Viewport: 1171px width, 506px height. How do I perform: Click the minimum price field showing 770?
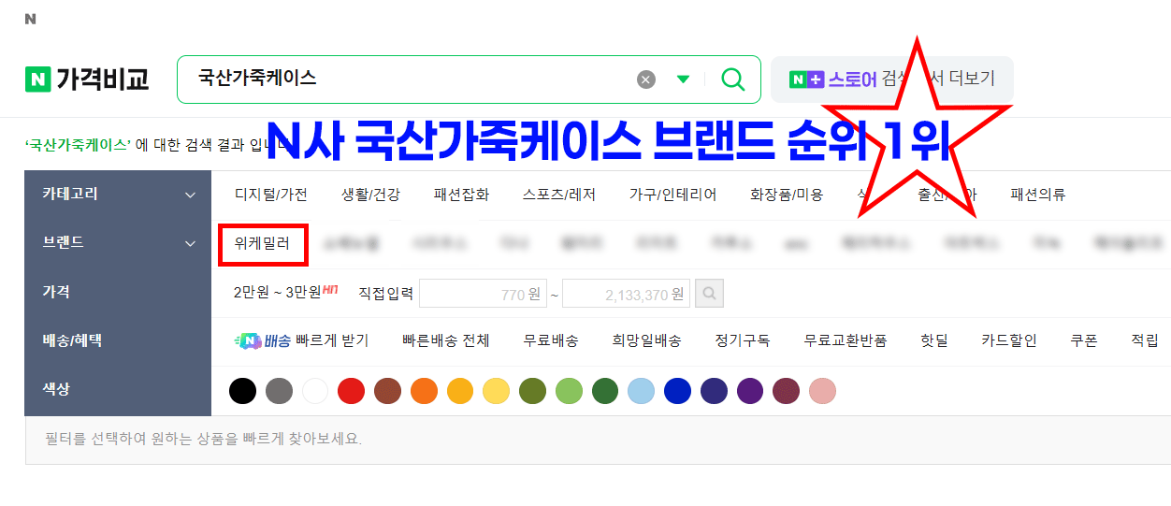pyautogui.click(x=483, y=294)
